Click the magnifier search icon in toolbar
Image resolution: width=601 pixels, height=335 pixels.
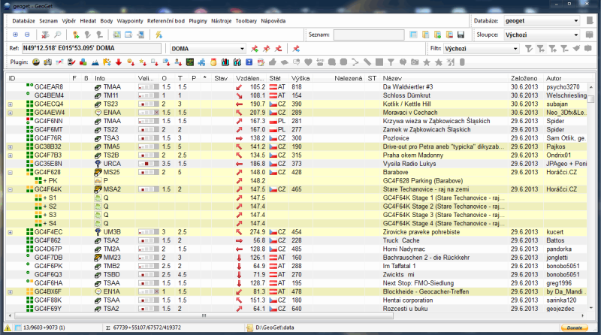[x=59, y=35]
